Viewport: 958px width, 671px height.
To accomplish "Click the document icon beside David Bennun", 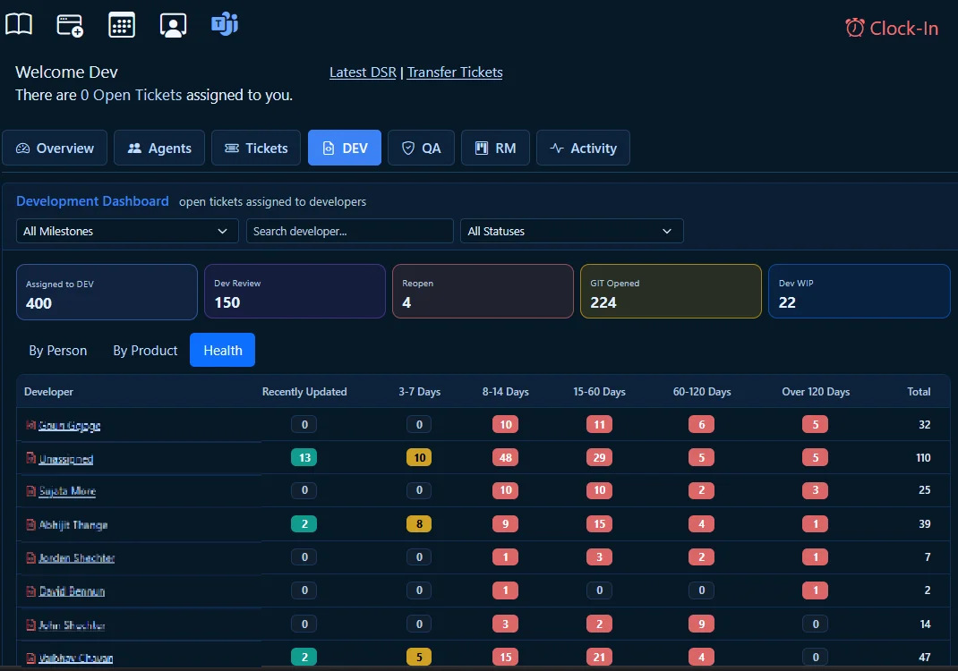I will click(31, 591).
